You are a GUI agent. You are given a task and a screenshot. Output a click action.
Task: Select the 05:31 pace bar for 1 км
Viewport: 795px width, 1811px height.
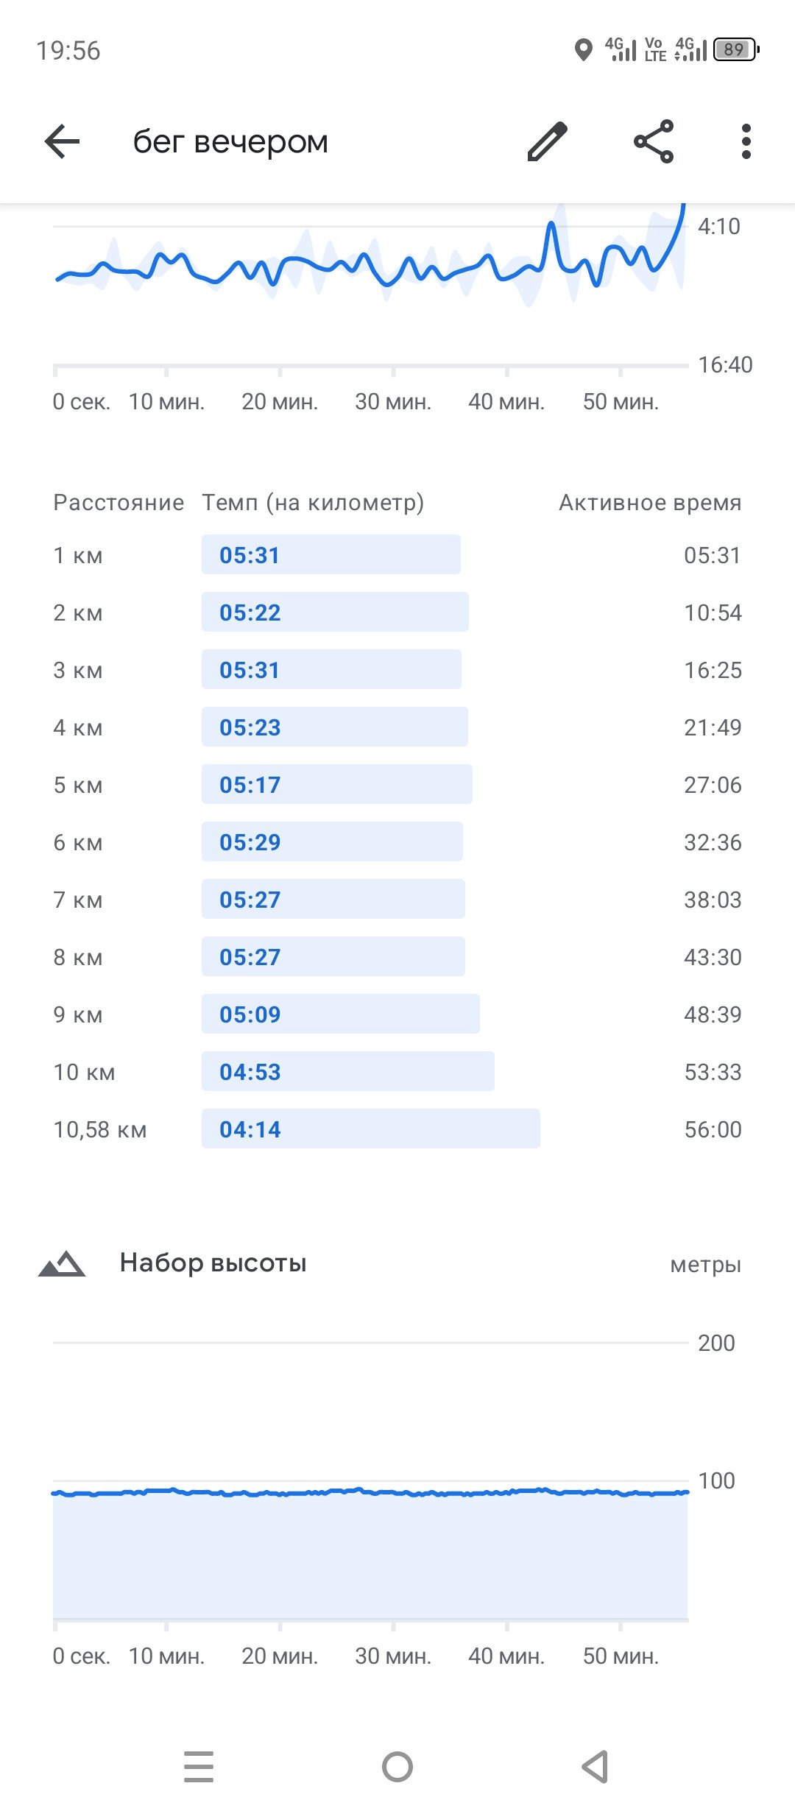[x=331, y=554]
